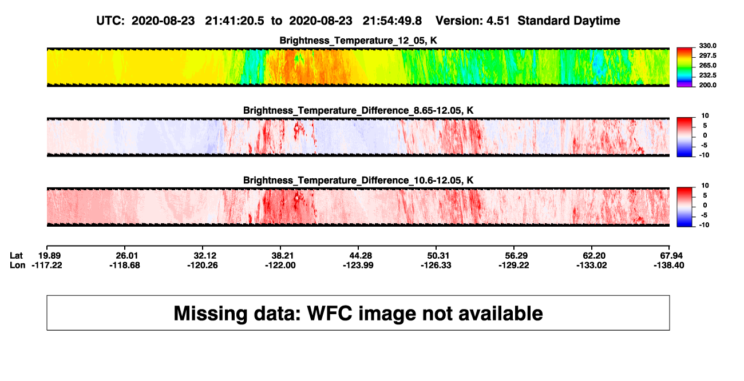Click the 'UTC:' label in header
Viewport: 744px width, 381px height.
110,21
